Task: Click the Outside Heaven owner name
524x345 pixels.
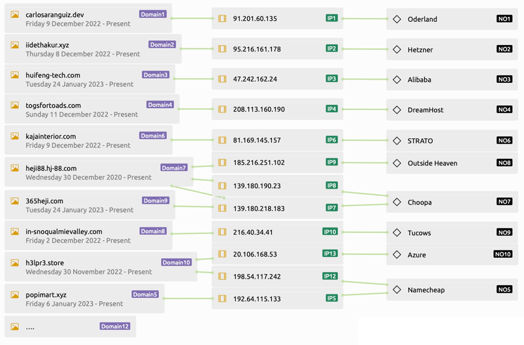Action: tap(433, 163)
